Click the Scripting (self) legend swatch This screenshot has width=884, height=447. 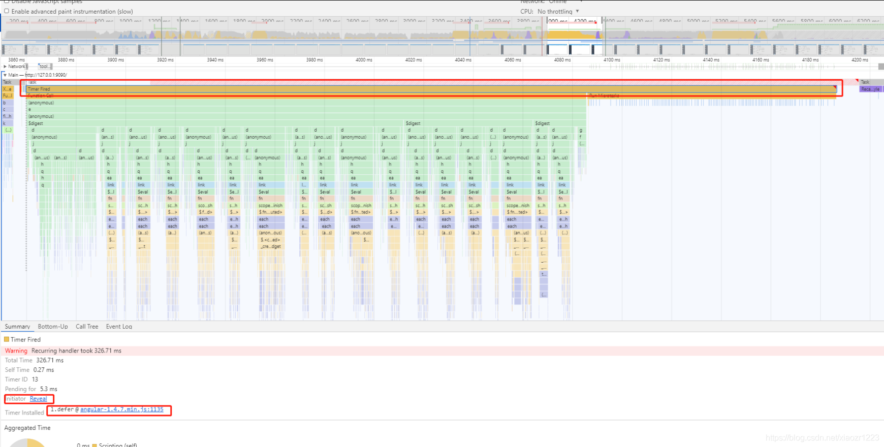tap(94, 445)
